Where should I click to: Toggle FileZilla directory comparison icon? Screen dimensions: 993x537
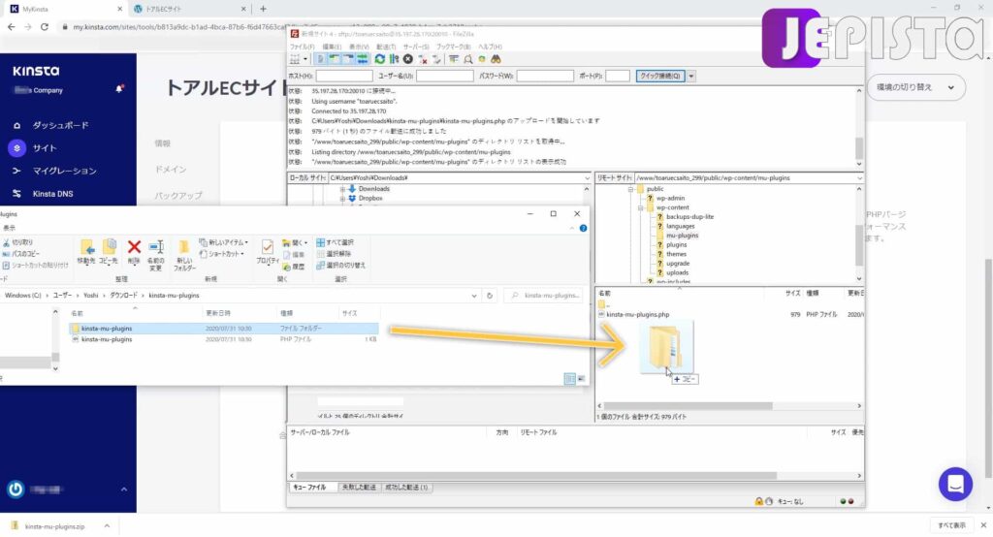point(468,59)
